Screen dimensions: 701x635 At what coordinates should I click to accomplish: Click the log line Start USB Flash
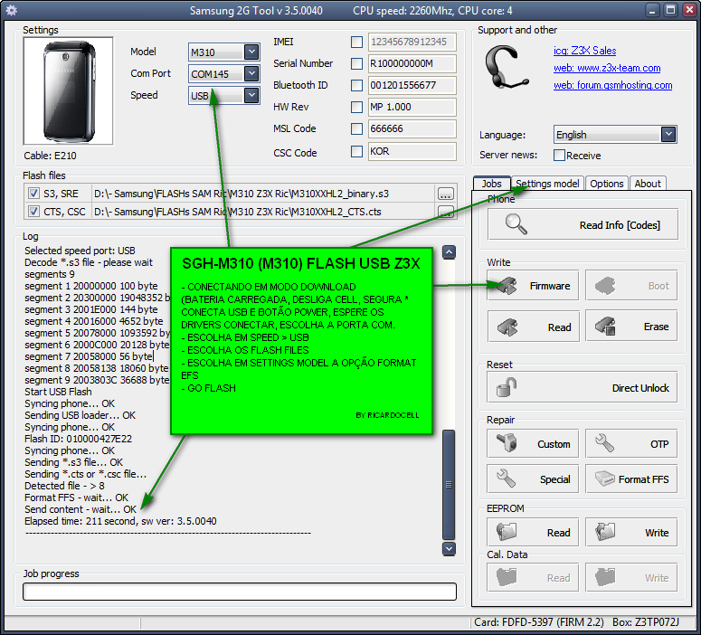pos(58,392)
